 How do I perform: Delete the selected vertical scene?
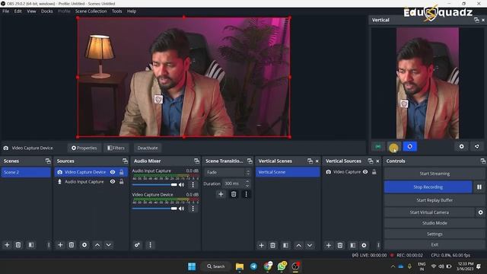272,245
